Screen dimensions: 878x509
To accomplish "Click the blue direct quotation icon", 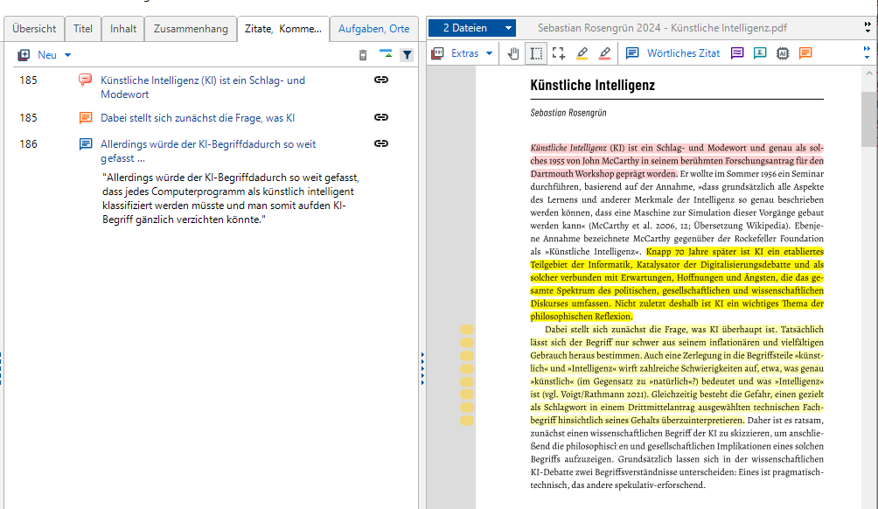I will [x=632, y=53].
